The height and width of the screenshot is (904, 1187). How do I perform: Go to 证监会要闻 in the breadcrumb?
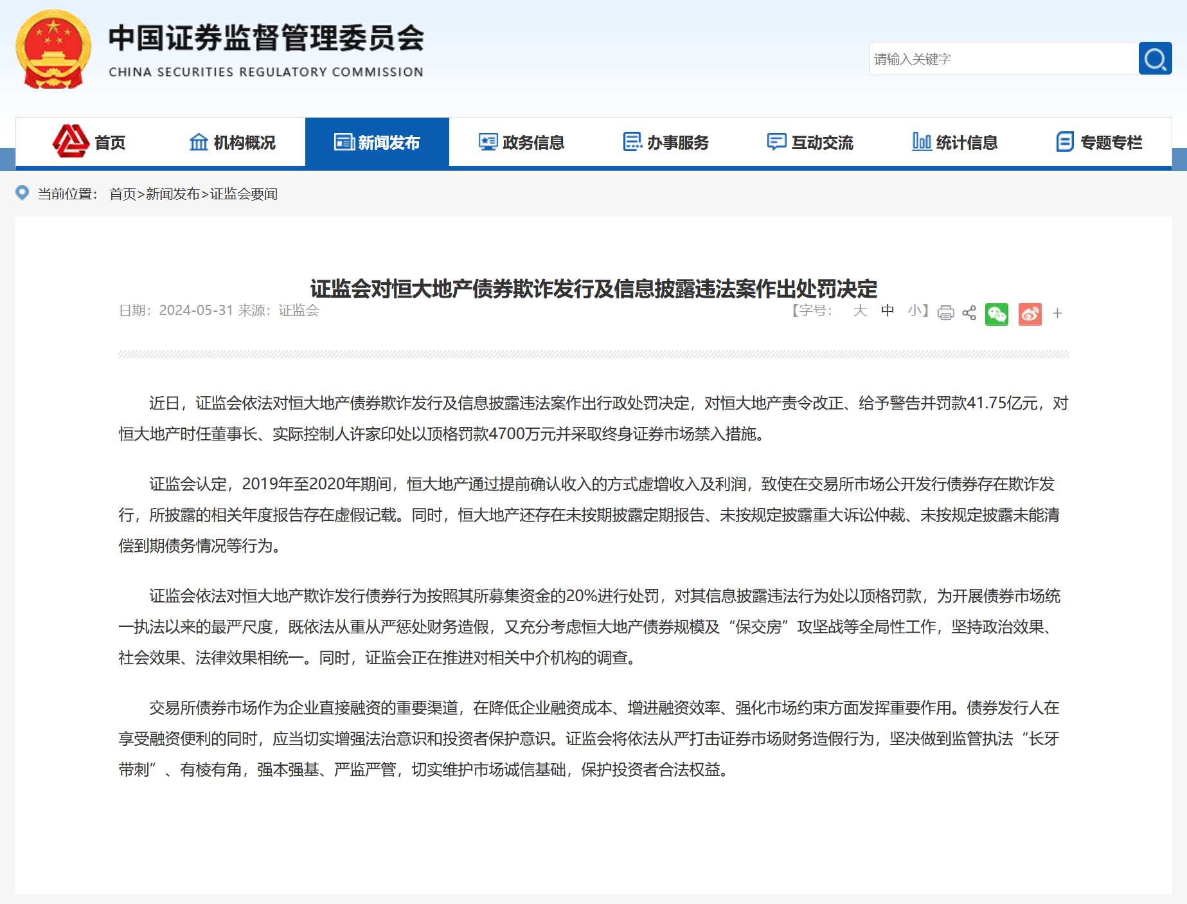(x=244, y=194)
